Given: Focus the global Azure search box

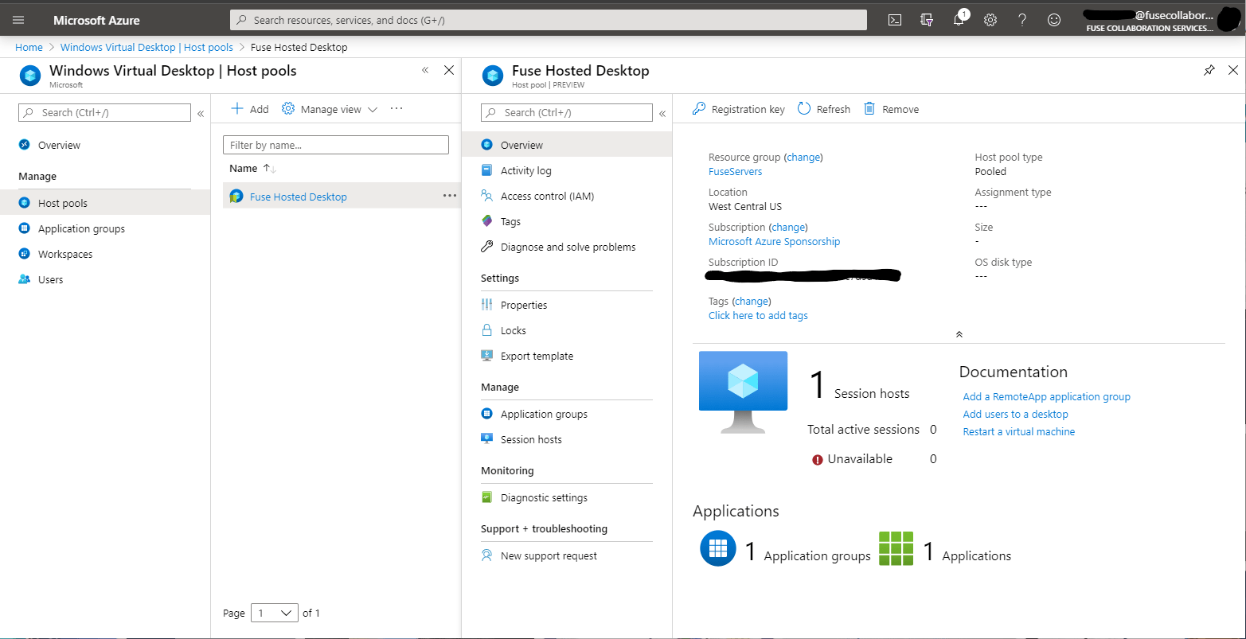Looking at the screenshot, I should tap(548, 20).
